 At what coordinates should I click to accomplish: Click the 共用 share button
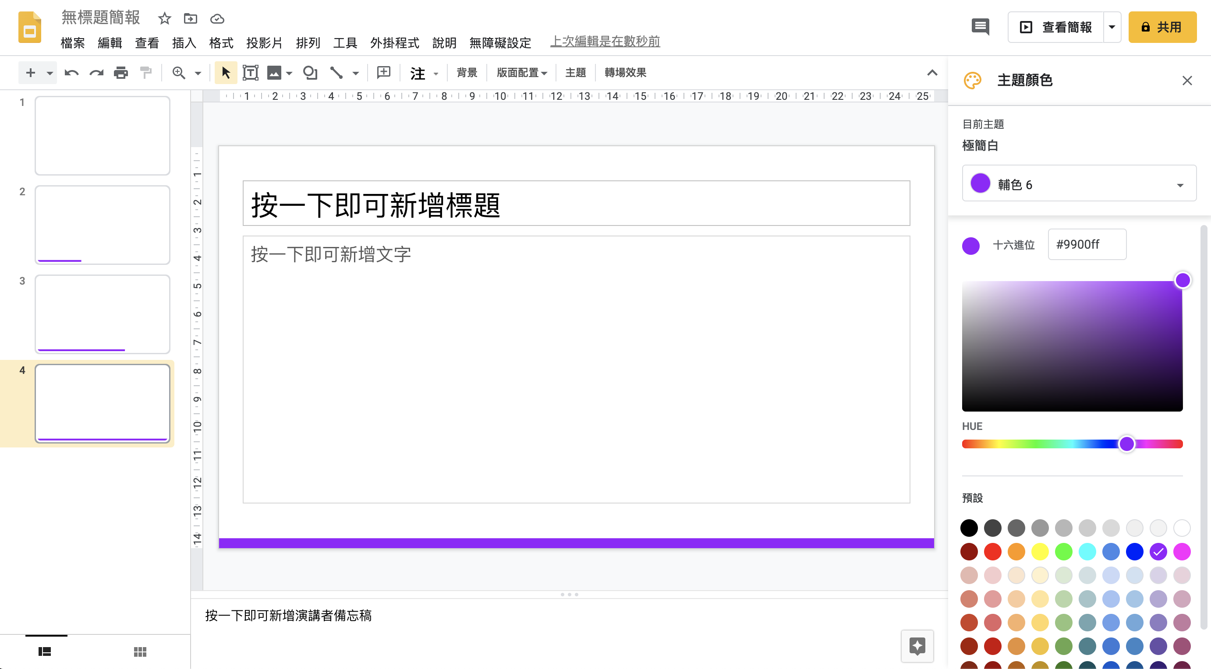click(1161, 27)
